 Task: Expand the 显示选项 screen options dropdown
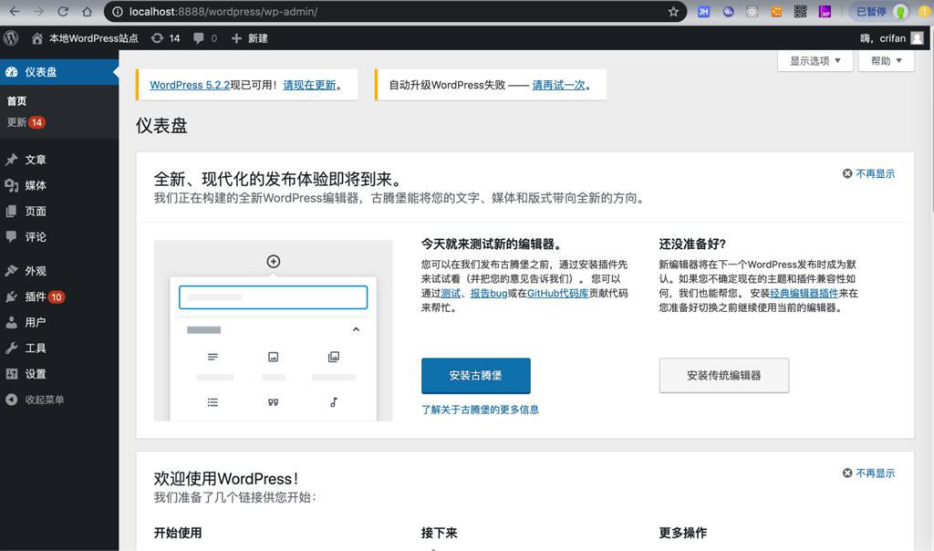815,61
